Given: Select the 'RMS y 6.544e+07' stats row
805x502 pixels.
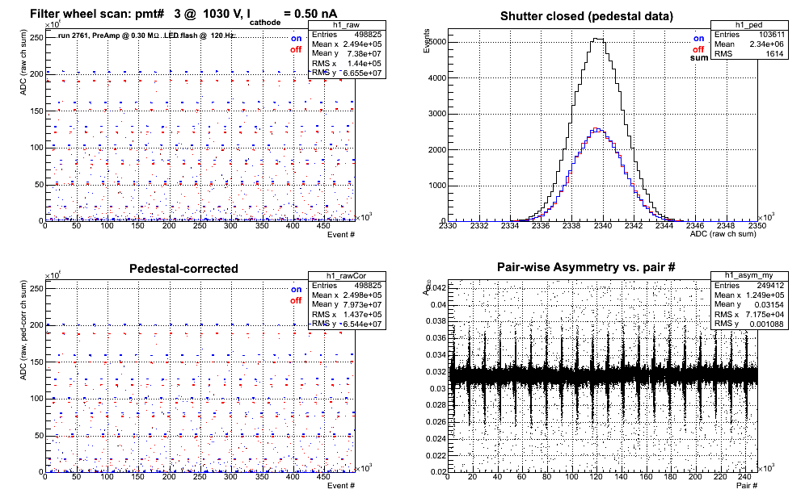Looking at the screenshot, I should (347, 324).
